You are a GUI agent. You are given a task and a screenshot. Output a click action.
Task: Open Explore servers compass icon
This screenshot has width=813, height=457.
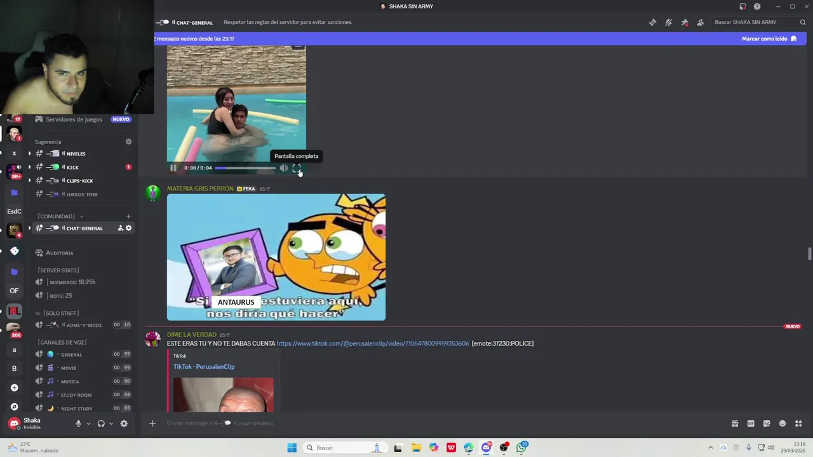coord(14,406)
